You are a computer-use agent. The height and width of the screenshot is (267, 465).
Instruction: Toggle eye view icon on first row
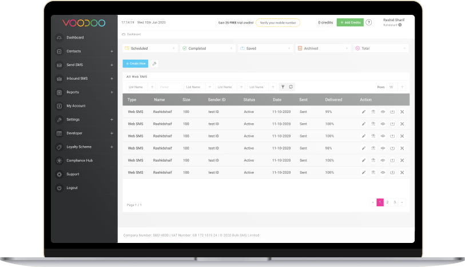(x=383, y=112)
